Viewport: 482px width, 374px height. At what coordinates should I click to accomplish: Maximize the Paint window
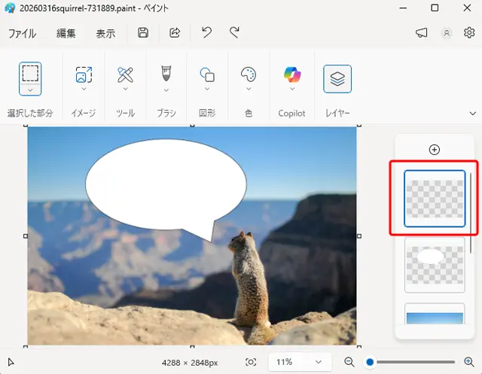click(x=435, y=8)
